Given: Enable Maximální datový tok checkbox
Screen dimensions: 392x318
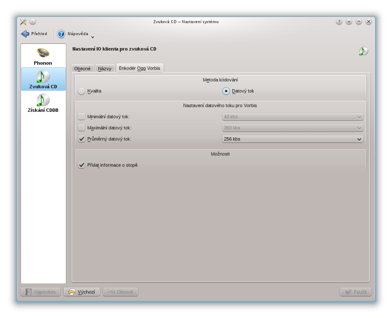Looking at the screenshot, I should pyautogui.click(x=81, y=128).
